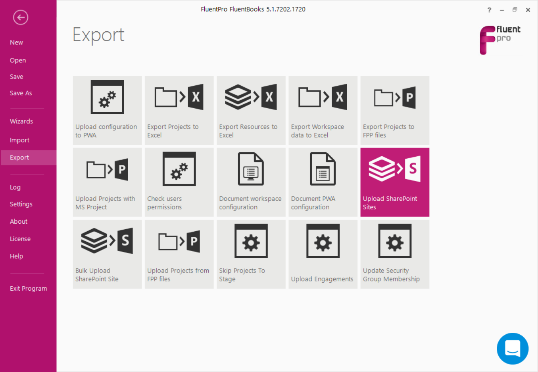The image size is (538, 372).
Task: Choose Open from the sidebar menu
Action: (18, 60)
